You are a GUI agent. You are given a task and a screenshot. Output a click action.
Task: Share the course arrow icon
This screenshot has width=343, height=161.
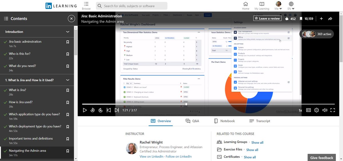coord(330,19)
